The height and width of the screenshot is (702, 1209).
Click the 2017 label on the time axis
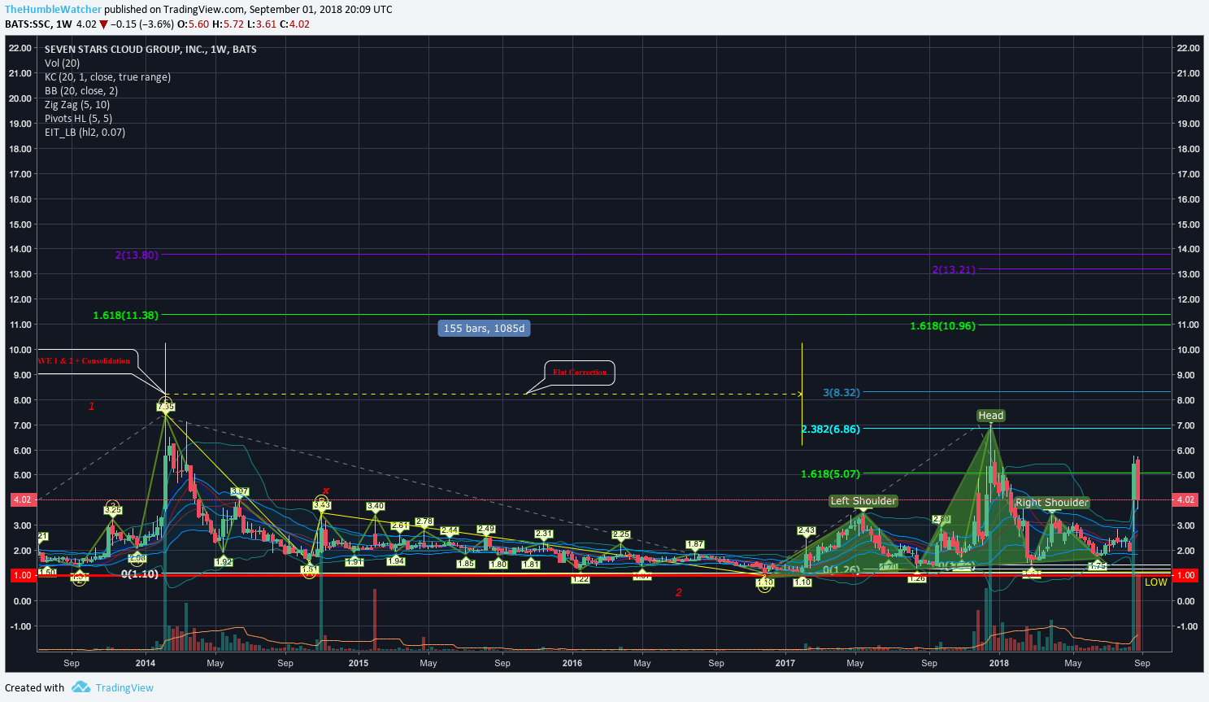click(785, 663)
